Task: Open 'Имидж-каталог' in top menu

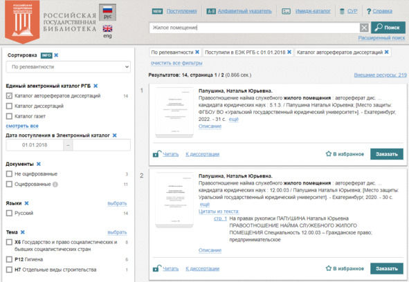Action: pyautogui.click(x=313, y=11)
